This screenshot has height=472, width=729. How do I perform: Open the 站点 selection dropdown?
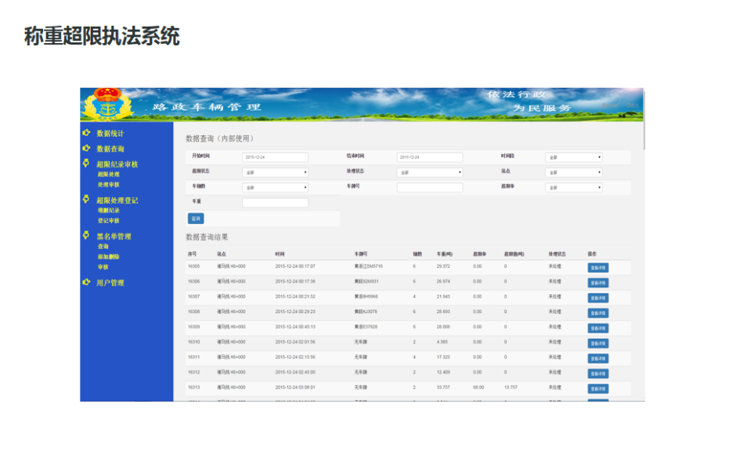pos(573,172)
